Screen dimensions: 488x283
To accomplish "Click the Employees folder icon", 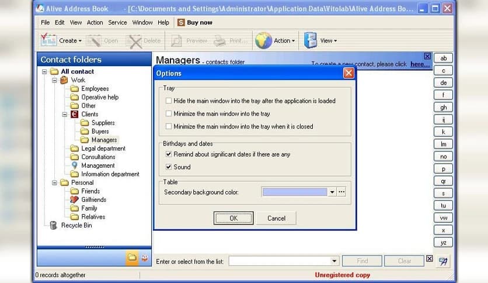I will tap(74, 88).
